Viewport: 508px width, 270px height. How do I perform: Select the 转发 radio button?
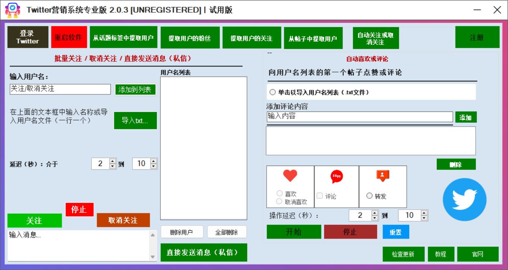[369, 196]
